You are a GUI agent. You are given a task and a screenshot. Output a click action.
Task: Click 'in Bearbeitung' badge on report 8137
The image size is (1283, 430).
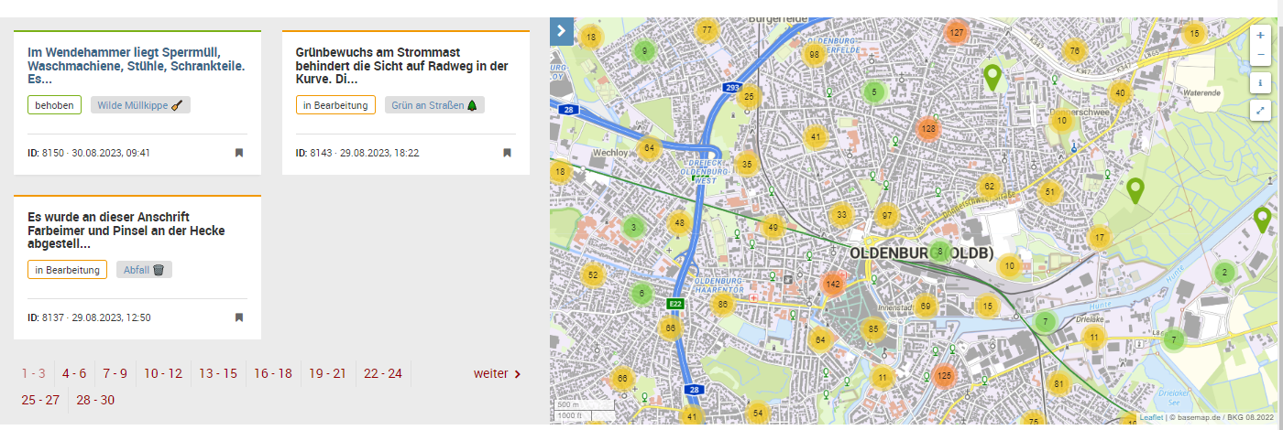point(67,270)
